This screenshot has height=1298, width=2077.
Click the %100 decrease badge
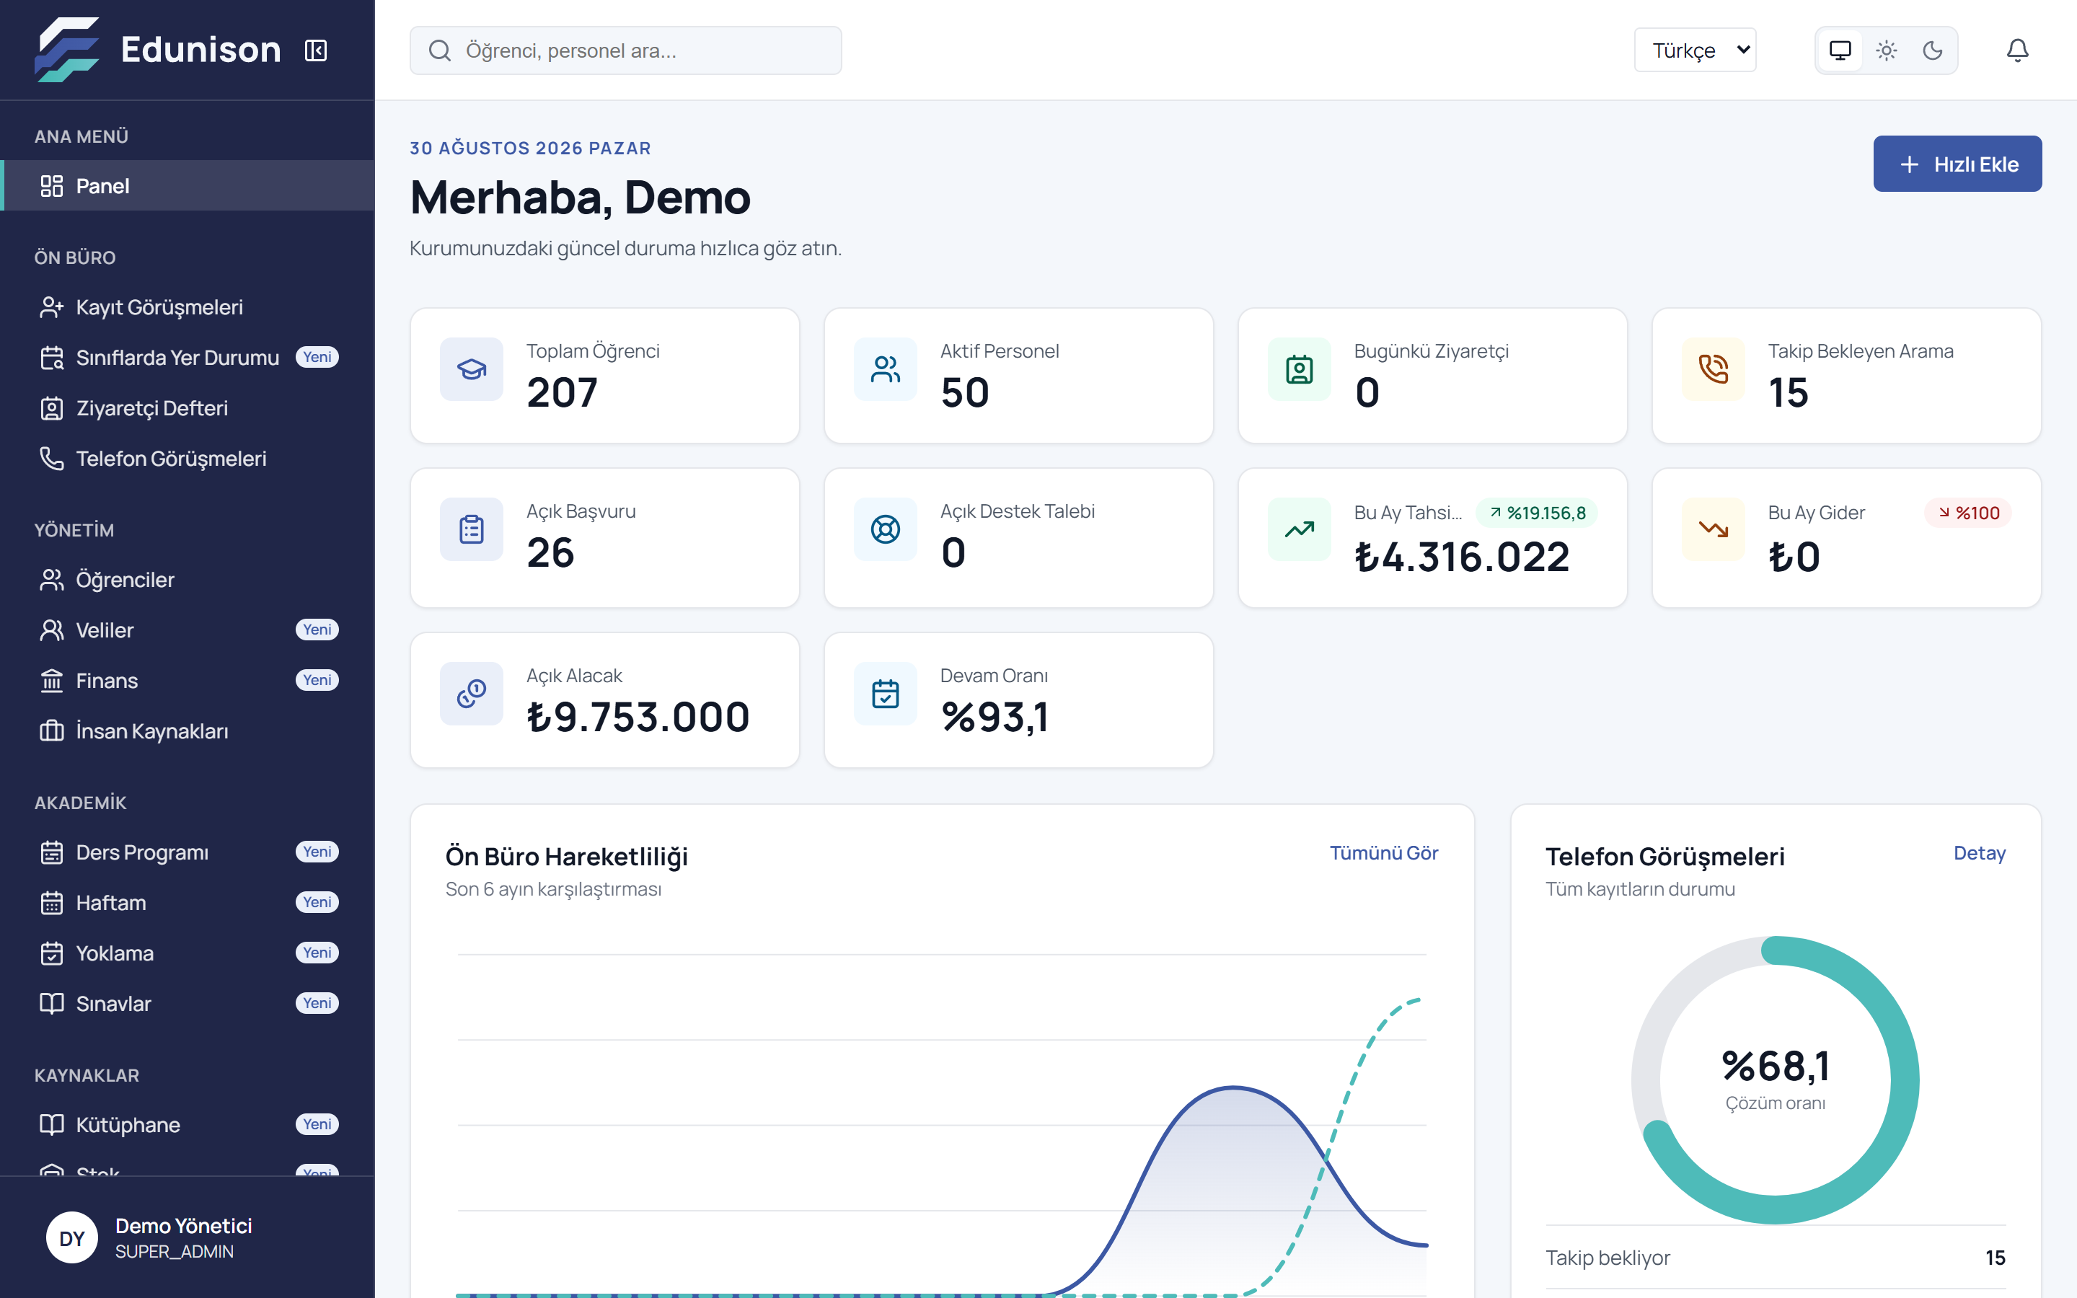coord(1968,513)
